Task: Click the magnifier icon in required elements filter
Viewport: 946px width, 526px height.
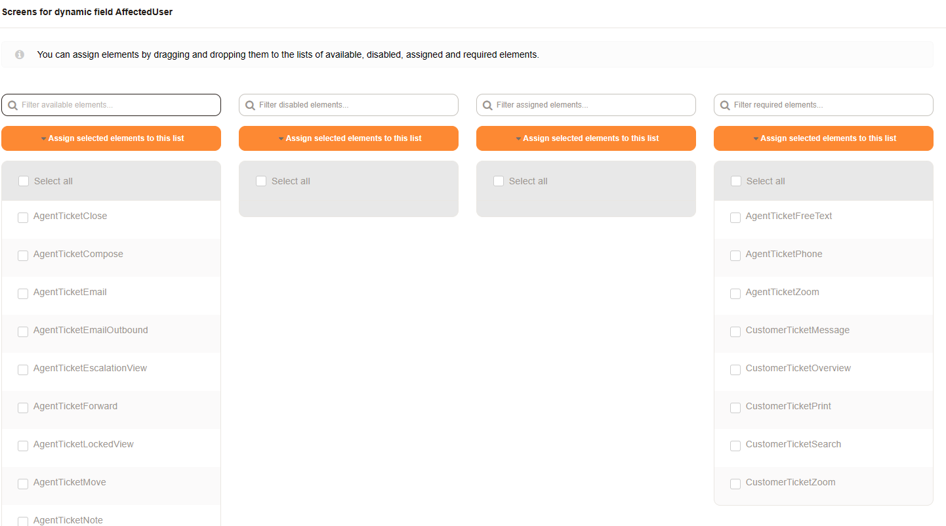Action: (725, 105)
